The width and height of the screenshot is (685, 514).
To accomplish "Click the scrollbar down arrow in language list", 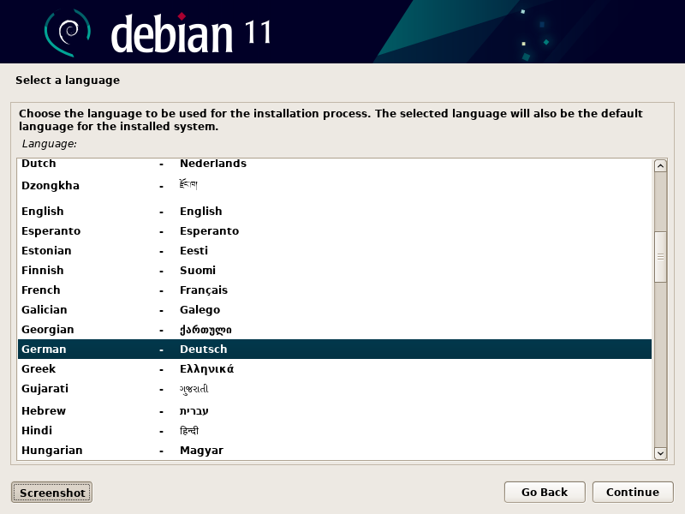I will tap(660, 453).
